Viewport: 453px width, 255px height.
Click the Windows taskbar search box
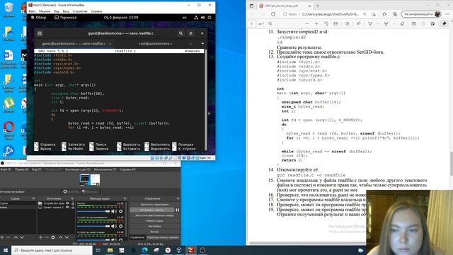tap(52, 250)
